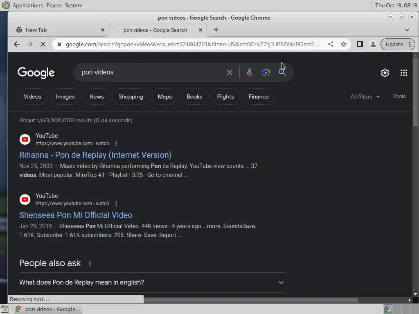Filter results by Images
This screenshot has height=314, width=419.
pyautogui.click(x=65, y=96)
